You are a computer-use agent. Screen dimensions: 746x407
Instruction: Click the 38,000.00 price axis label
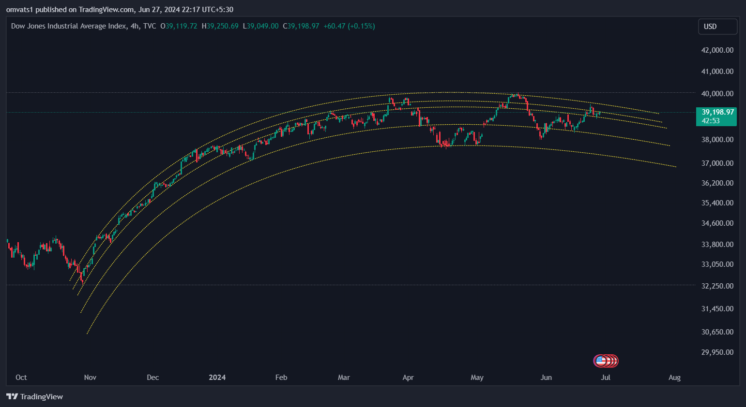click(x=717, y=140)
